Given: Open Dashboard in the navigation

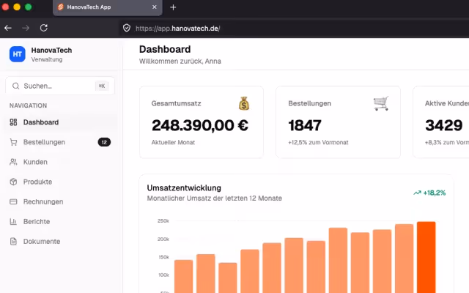Looking at the screenshot, I should [x=60, y=122].
